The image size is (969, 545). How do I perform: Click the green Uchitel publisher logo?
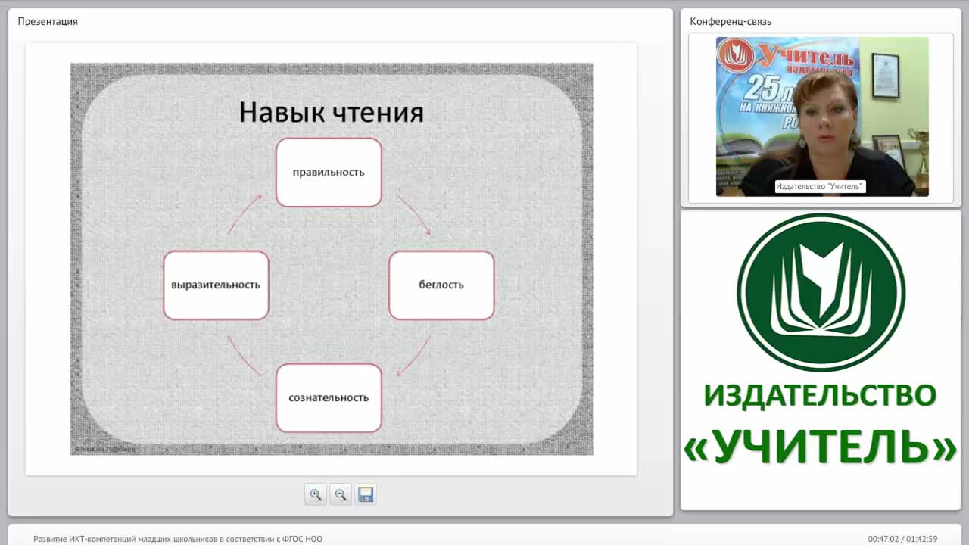point(821,292)
